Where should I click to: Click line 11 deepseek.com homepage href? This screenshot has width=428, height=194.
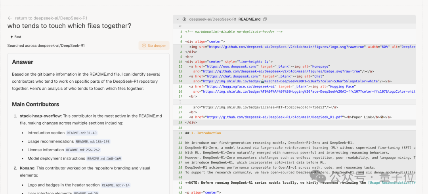point(259,67)
